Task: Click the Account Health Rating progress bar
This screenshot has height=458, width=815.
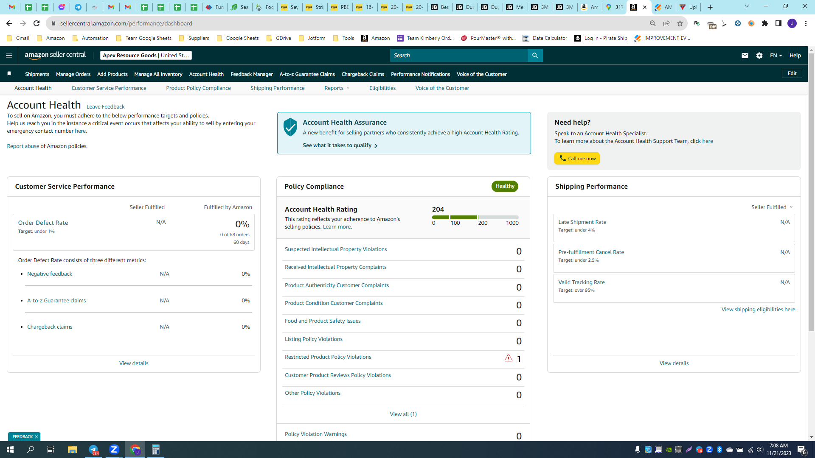Action: [x=475, y=217]
